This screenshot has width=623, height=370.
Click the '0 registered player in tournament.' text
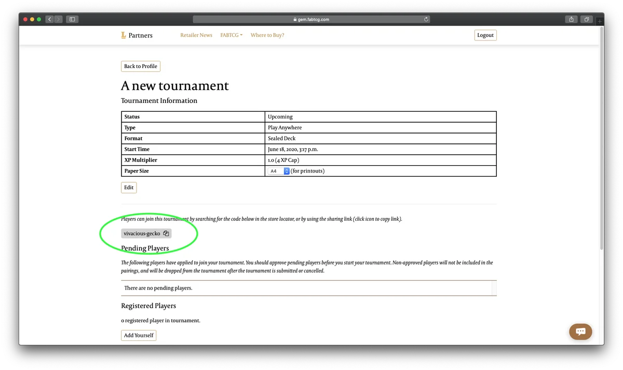160,321
